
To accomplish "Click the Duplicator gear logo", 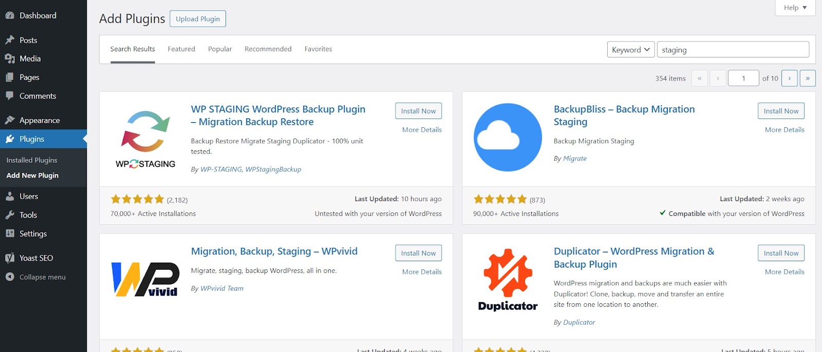I will tap(508, 280).
